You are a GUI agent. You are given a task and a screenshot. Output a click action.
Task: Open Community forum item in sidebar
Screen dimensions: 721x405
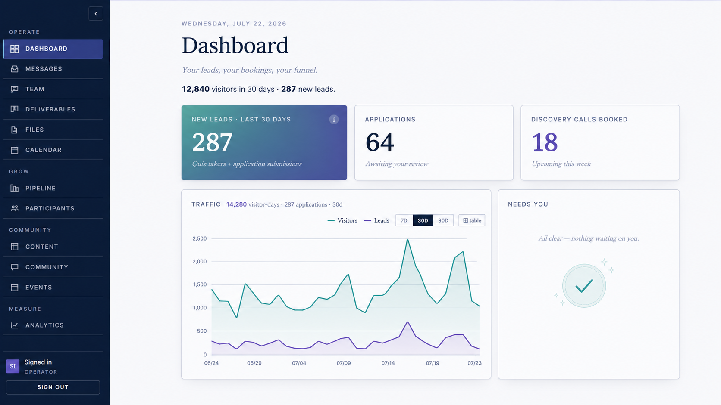point(53,267)
